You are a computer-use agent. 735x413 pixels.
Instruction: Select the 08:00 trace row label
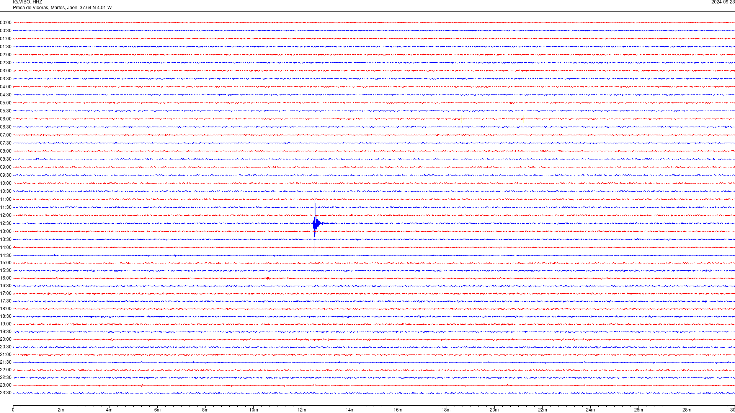click(6, 151)
